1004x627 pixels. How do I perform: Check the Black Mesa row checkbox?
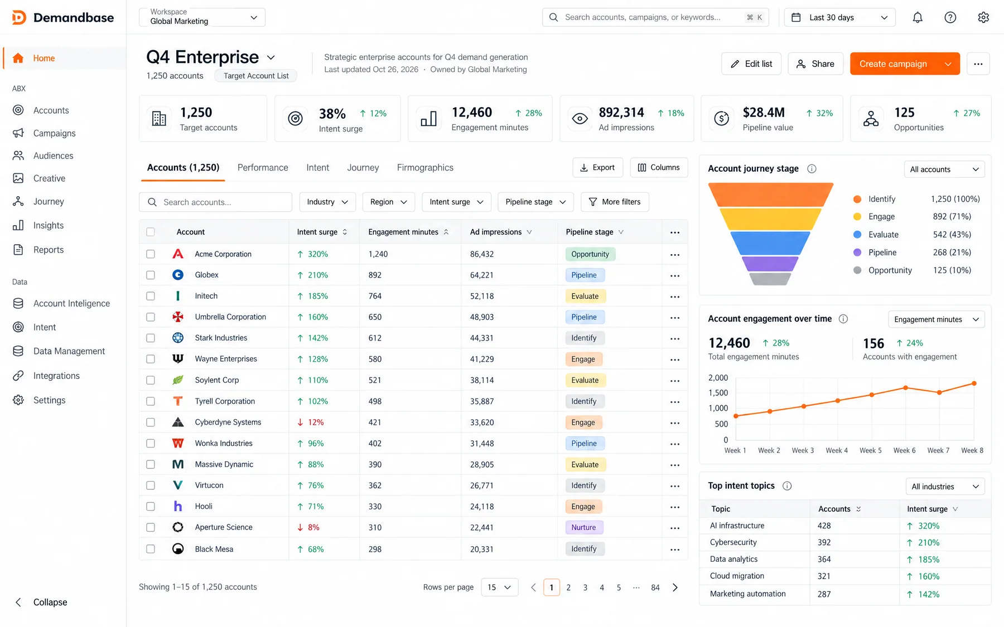[151, 549]
